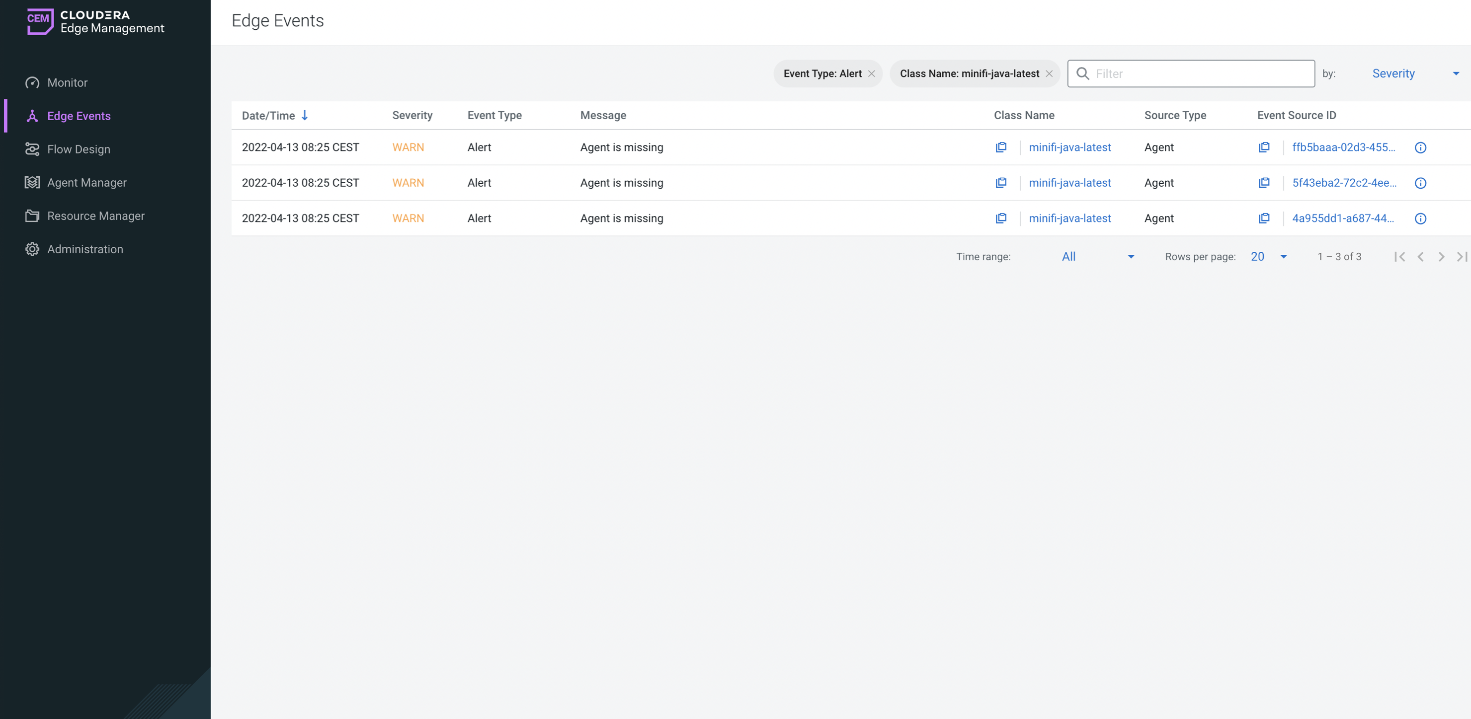Copy class name in first event row

point(1000,147)
